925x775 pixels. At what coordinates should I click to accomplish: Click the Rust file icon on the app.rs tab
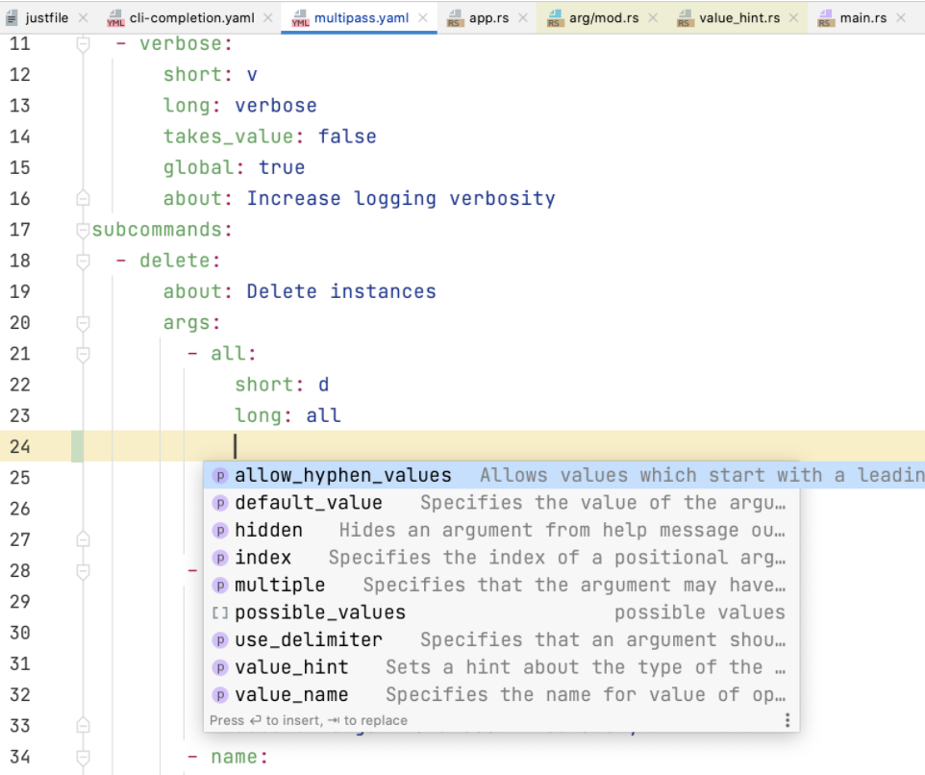click(x=454, y=18)
